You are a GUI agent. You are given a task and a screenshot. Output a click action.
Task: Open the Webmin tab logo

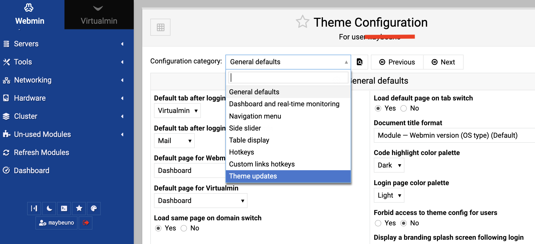pos(29,7)
